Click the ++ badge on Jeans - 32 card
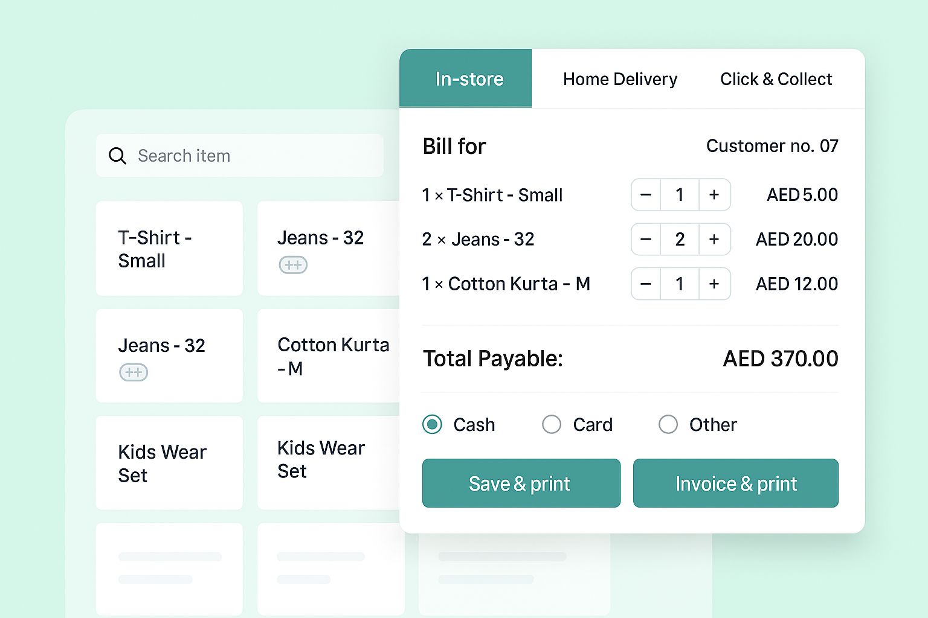928x618 pixels. (x=293, y=265)
